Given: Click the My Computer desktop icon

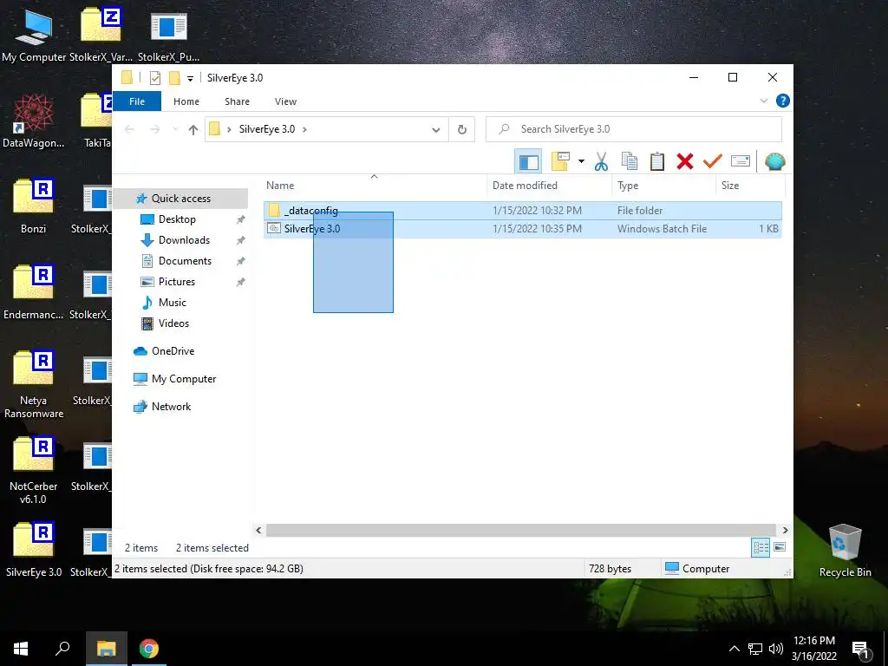Looking at the screenshot, I should click(34, 35).
